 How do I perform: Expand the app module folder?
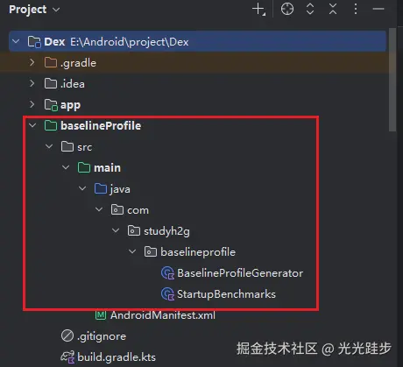(x=32, y=104)
